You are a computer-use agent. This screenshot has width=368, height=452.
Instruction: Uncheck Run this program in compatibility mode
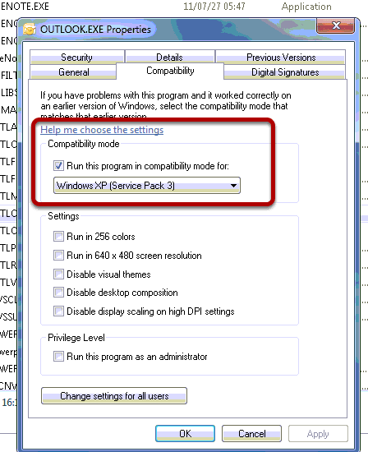click(x=59, y=166)
